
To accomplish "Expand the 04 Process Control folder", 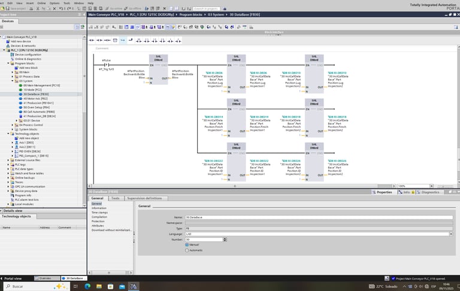I will 13,125.
